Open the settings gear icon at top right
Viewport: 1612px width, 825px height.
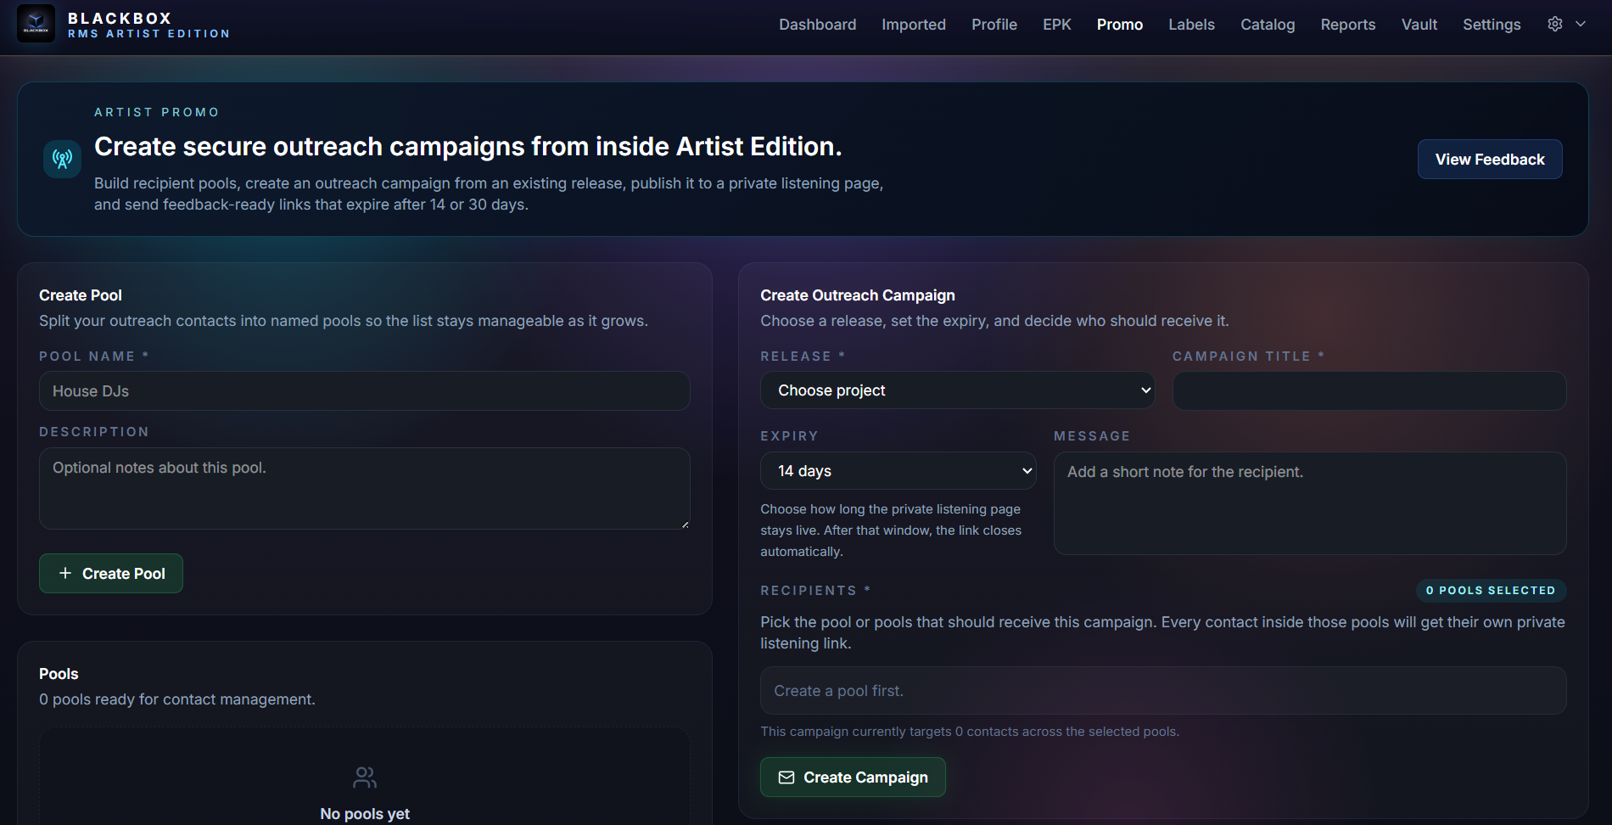pyautogui.click(x=1555, y=24)
